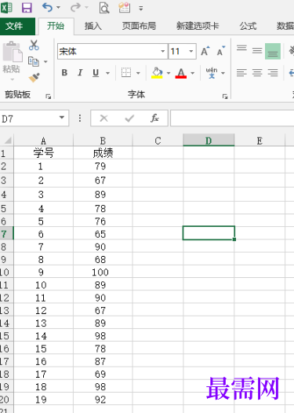Click the wén phonetic guide icon

tap(212, 72)
